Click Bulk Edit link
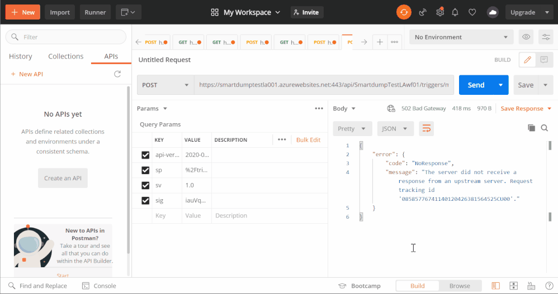 coord(308,139)
